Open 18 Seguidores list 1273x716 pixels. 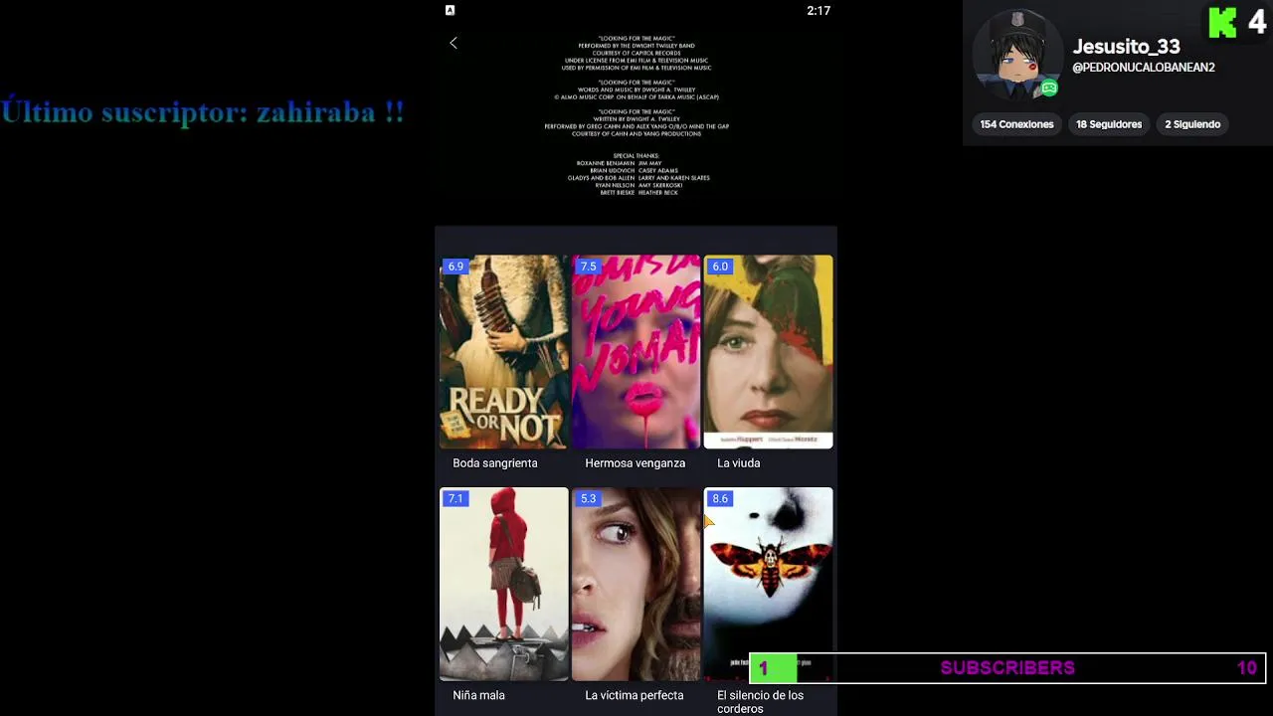tap(1109, 124)
